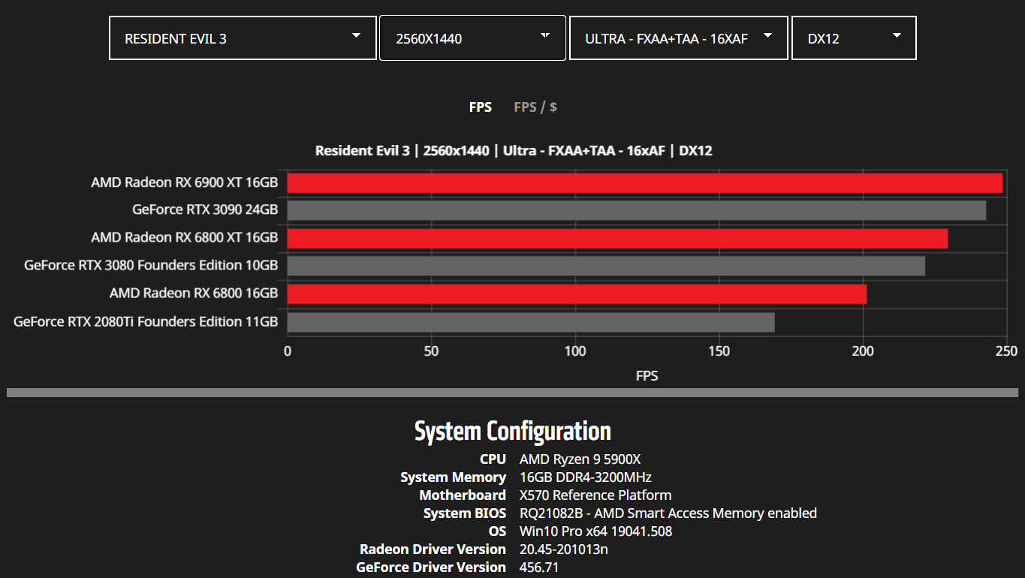The height and width of the screenshot is (578, 1025).
Task: Click the System Memory row label
Action: pyautogui.click(x=454, y=477)
